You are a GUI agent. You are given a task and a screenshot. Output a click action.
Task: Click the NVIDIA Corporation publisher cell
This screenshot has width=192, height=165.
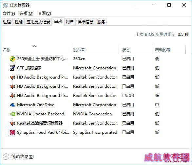[92, 114]
